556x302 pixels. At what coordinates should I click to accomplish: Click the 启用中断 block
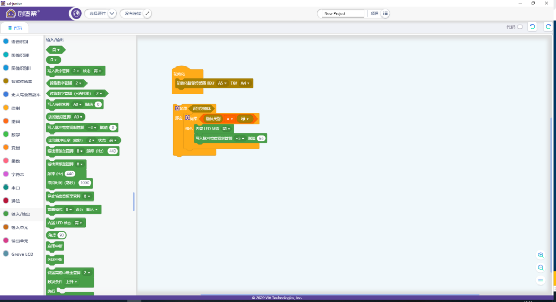55,246
